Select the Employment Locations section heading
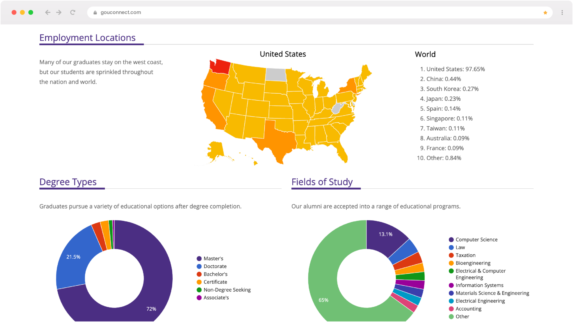The height and width of the screenshot is (322, 573). 87,37
